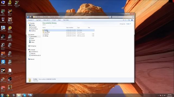The height and width of the screenshot is (97, 174).
Task: Click Libraries in the address breadcrumb
Action: (39, 17)
